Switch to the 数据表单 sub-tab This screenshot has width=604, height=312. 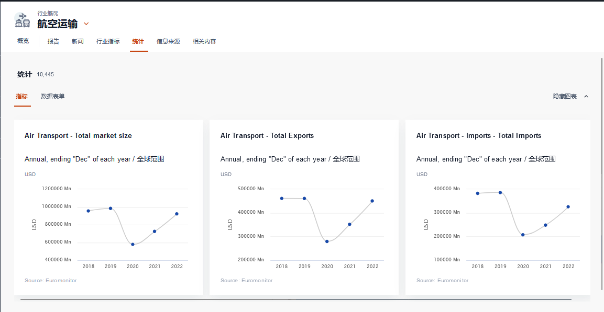tap(53, 97)
